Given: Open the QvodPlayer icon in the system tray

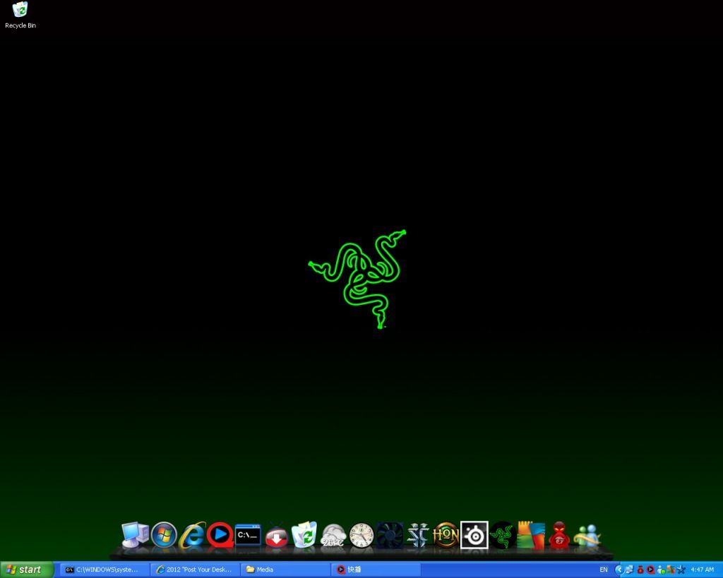Looking at the screenshot, I should [651, 570].
